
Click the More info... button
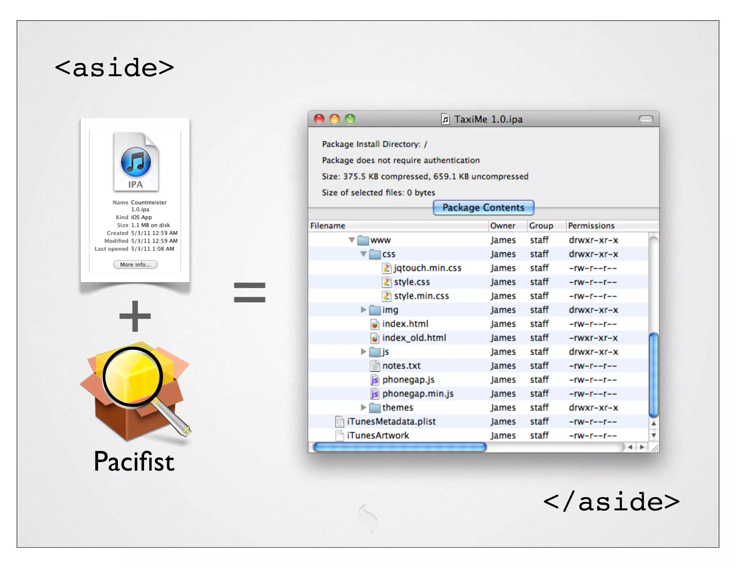pyautogui.click(x=135, y=265)
